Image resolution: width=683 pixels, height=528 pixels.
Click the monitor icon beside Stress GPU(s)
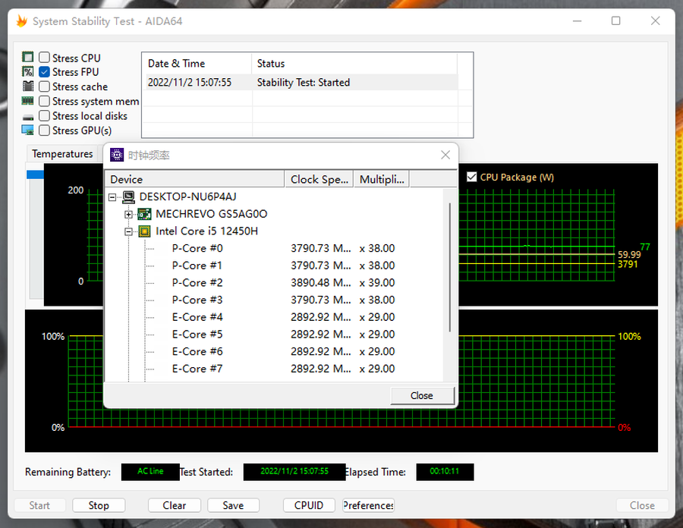pos(28,130)
